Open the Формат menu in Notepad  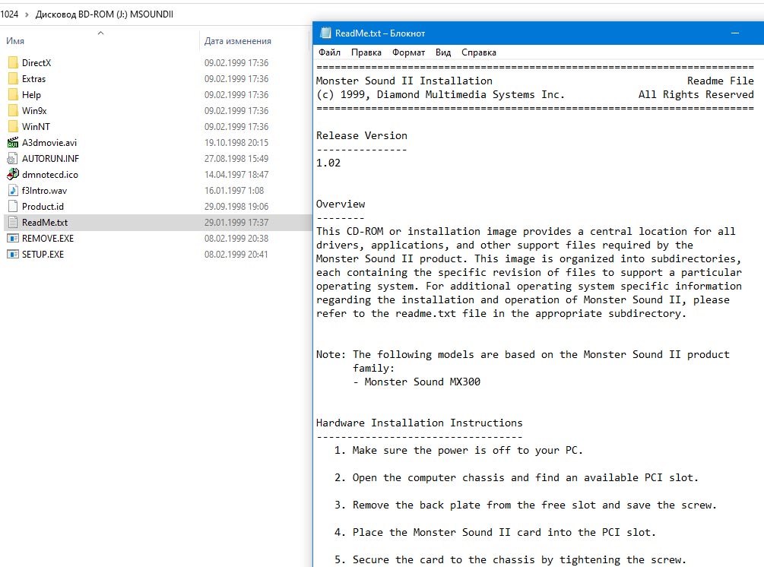408,52
